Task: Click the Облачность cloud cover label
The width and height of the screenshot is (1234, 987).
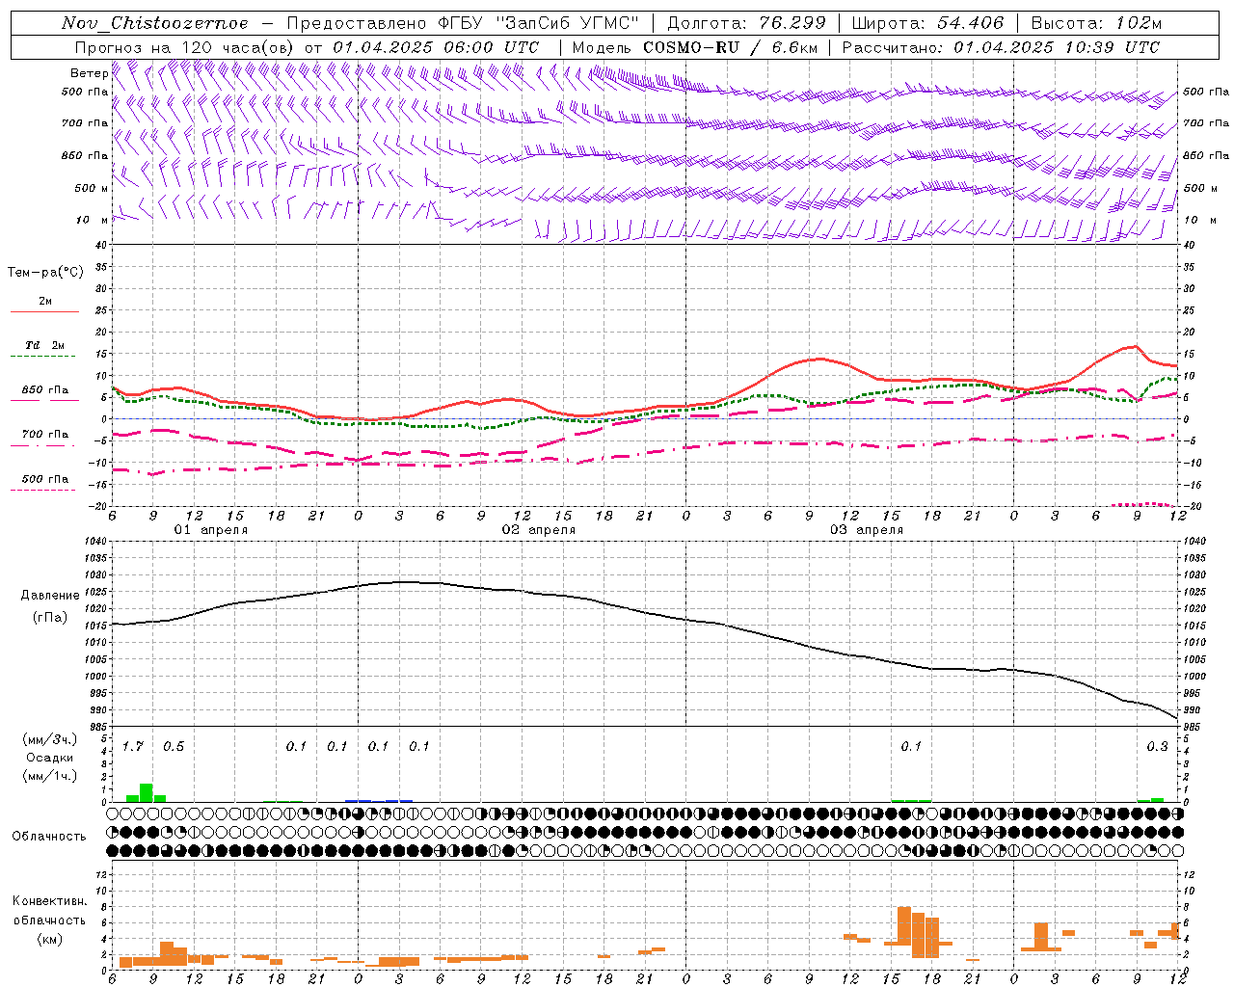Action: [x=49, y=836]
